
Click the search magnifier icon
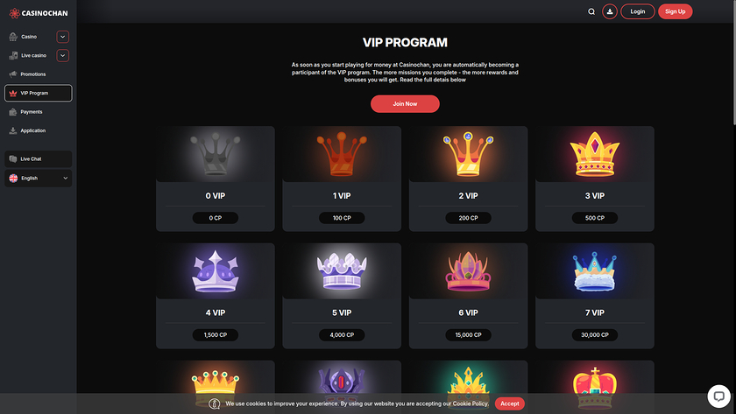[x=591, y=11]
